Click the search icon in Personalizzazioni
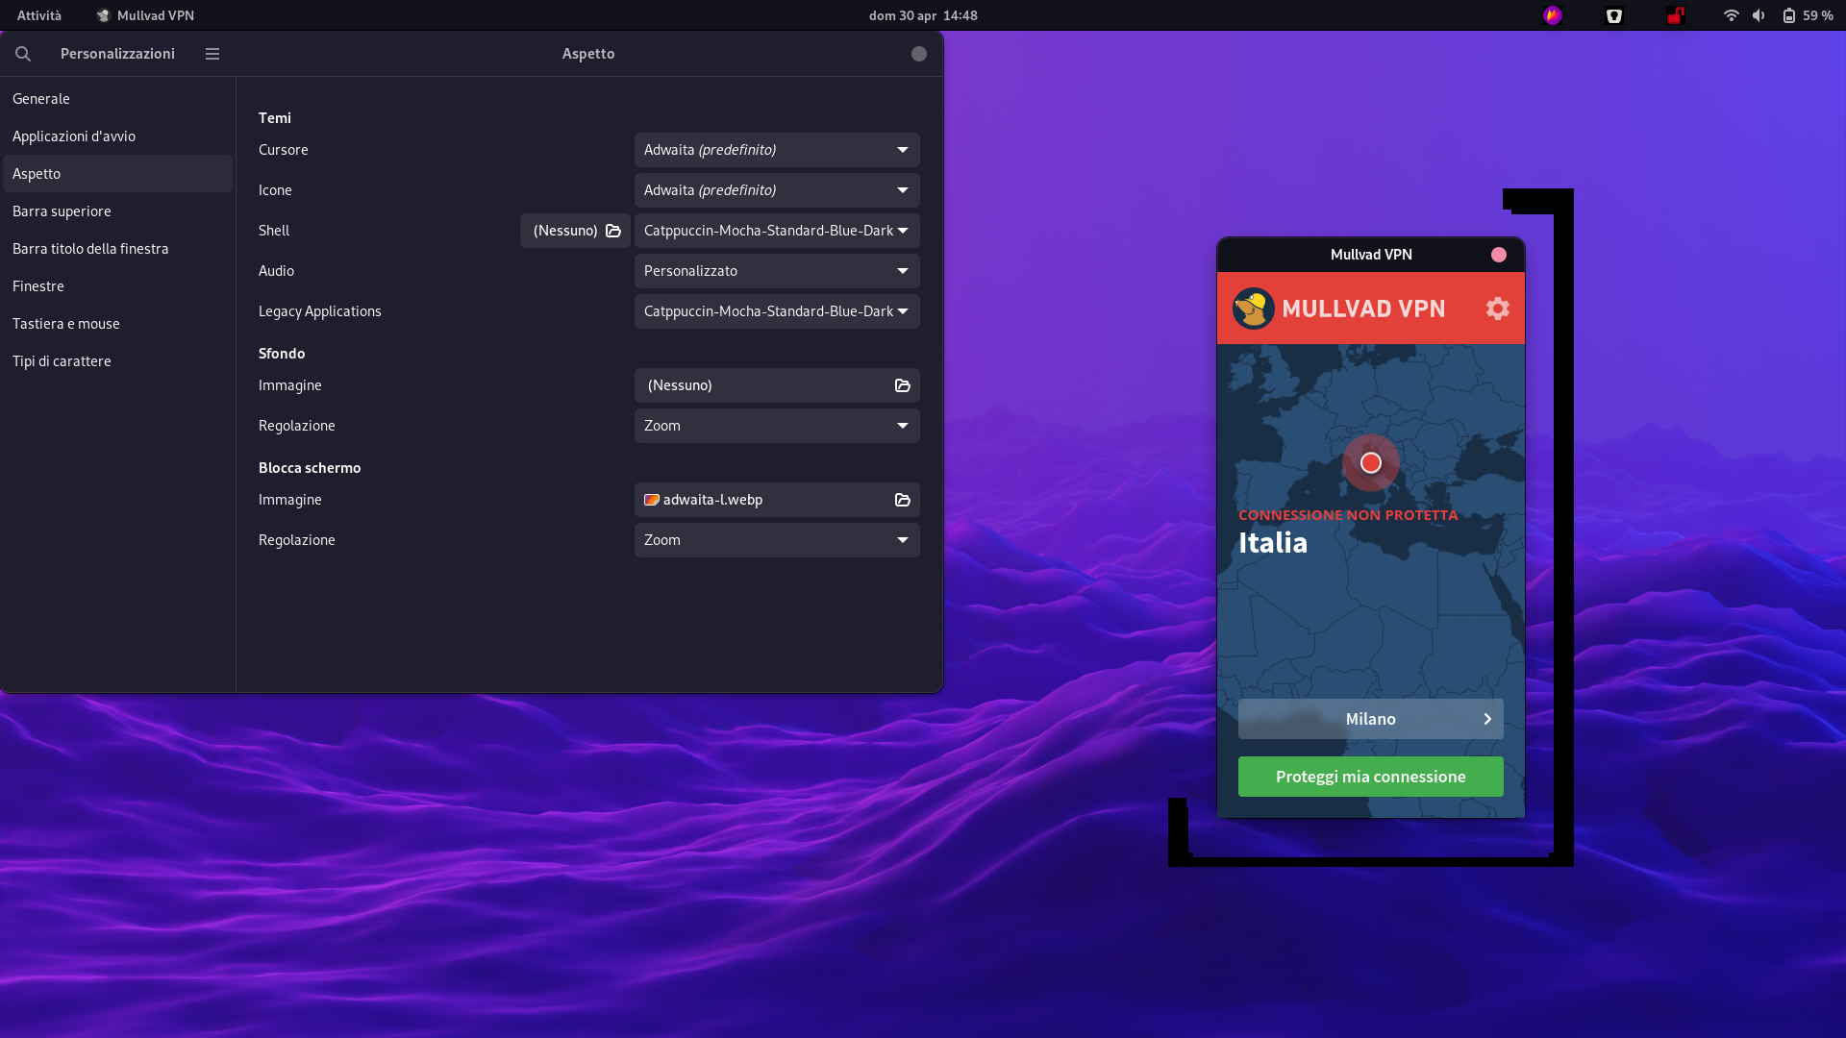The image size is (1846, 1038). click(23, 54)
